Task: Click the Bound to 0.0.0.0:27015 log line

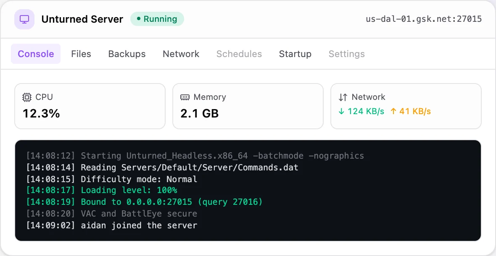Action: 144,202
